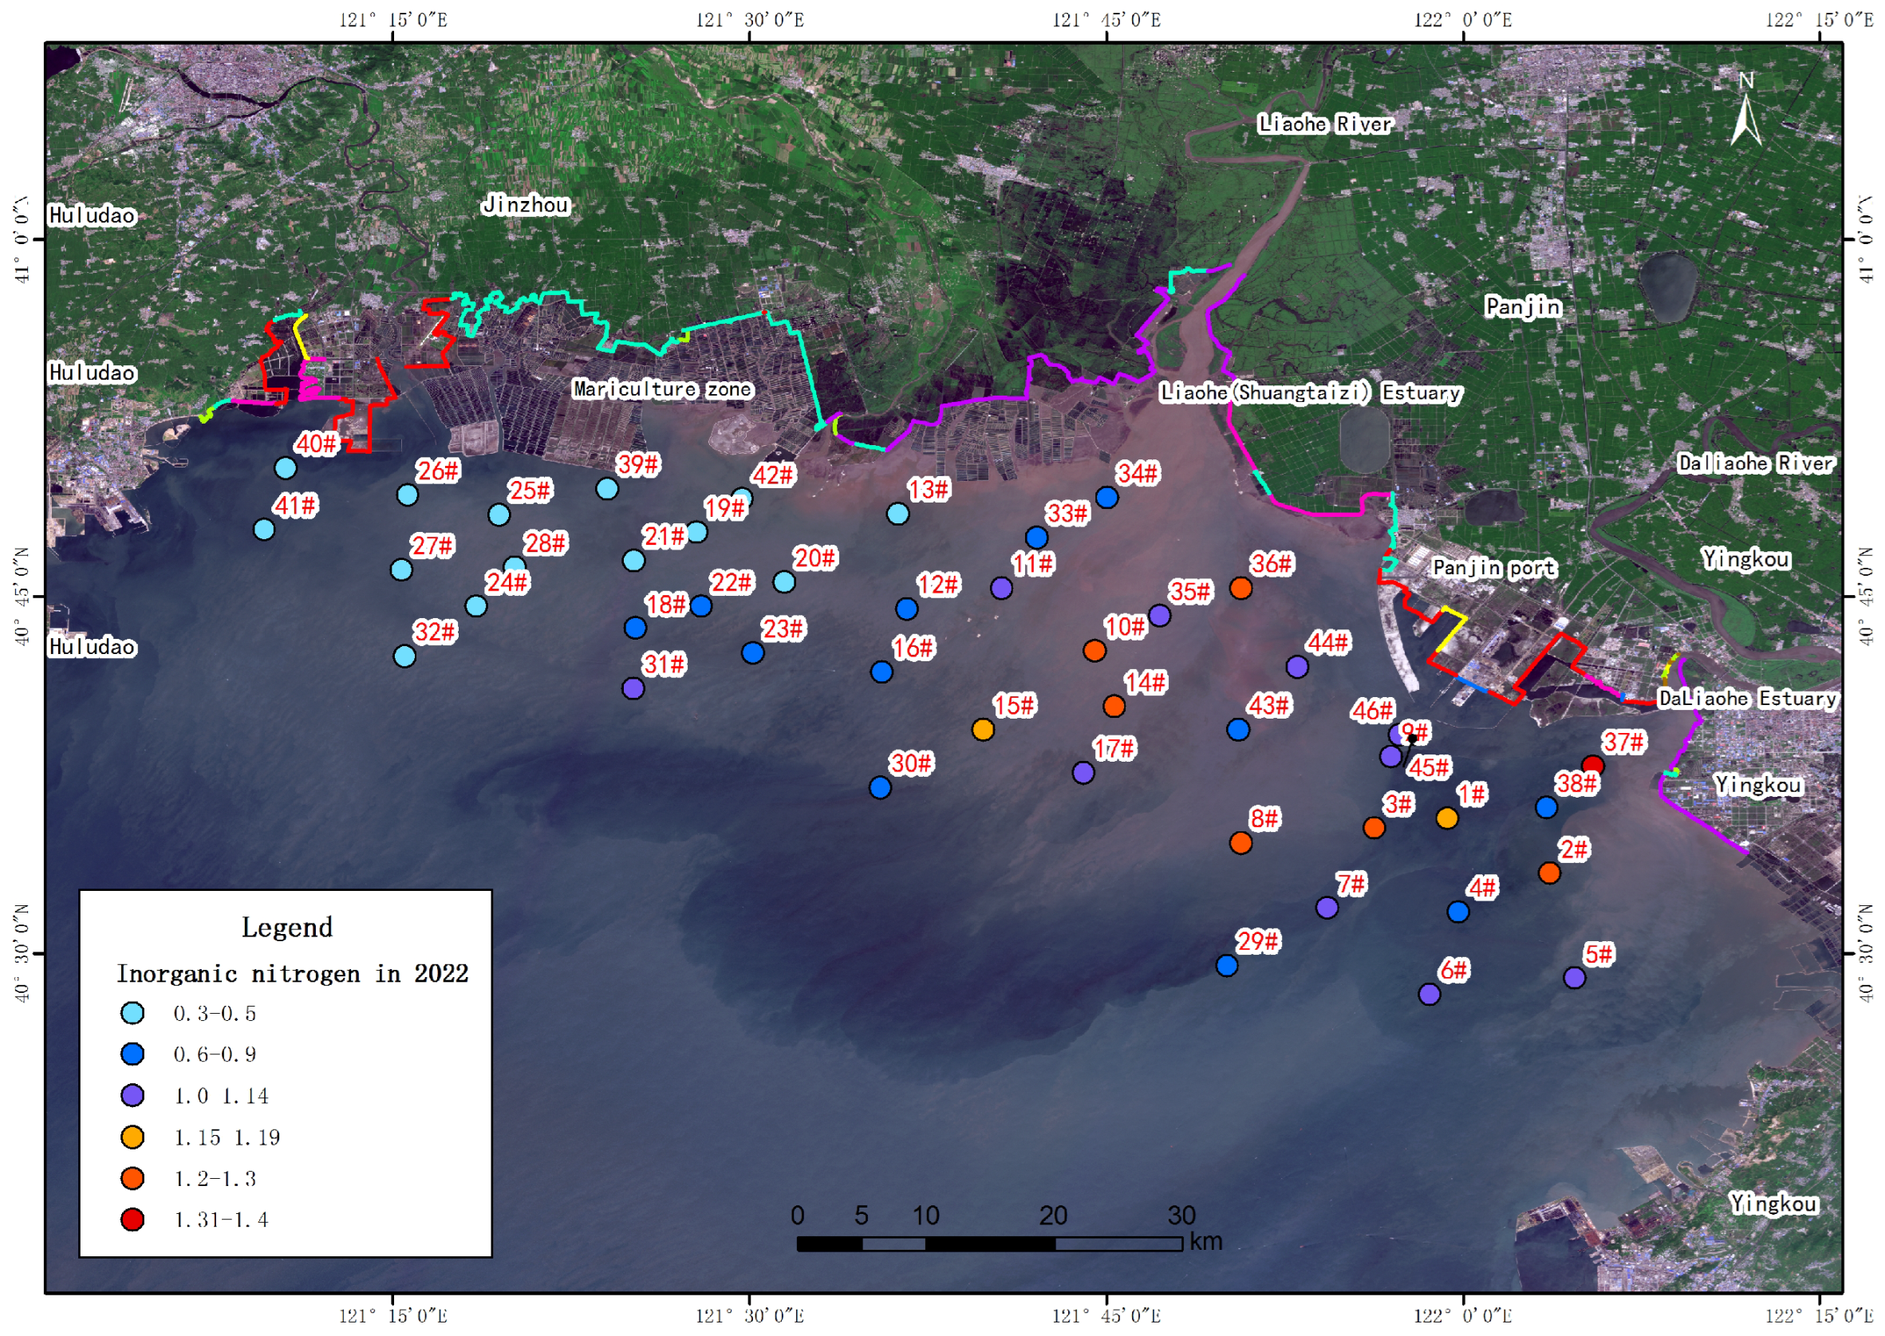Click the Liaohe River label
Viewport: 1885px width, 1336px height.
tap(1325, 124)
